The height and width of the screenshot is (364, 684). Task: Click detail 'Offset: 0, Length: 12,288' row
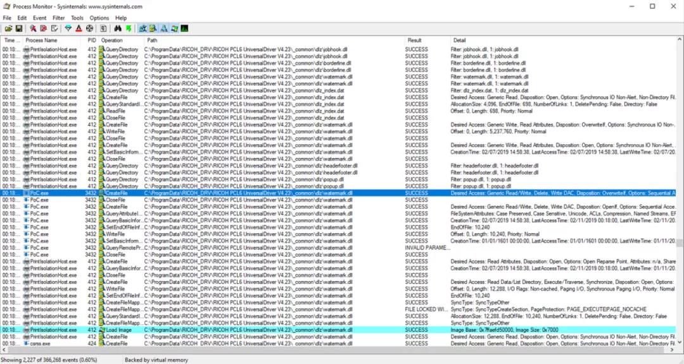point(563,289)
